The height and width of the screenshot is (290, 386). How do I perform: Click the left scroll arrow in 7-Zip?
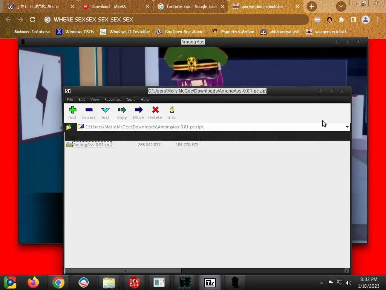68,271
